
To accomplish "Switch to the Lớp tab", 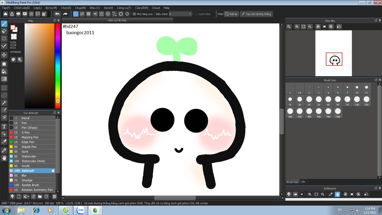I will (x=303, y=182).
